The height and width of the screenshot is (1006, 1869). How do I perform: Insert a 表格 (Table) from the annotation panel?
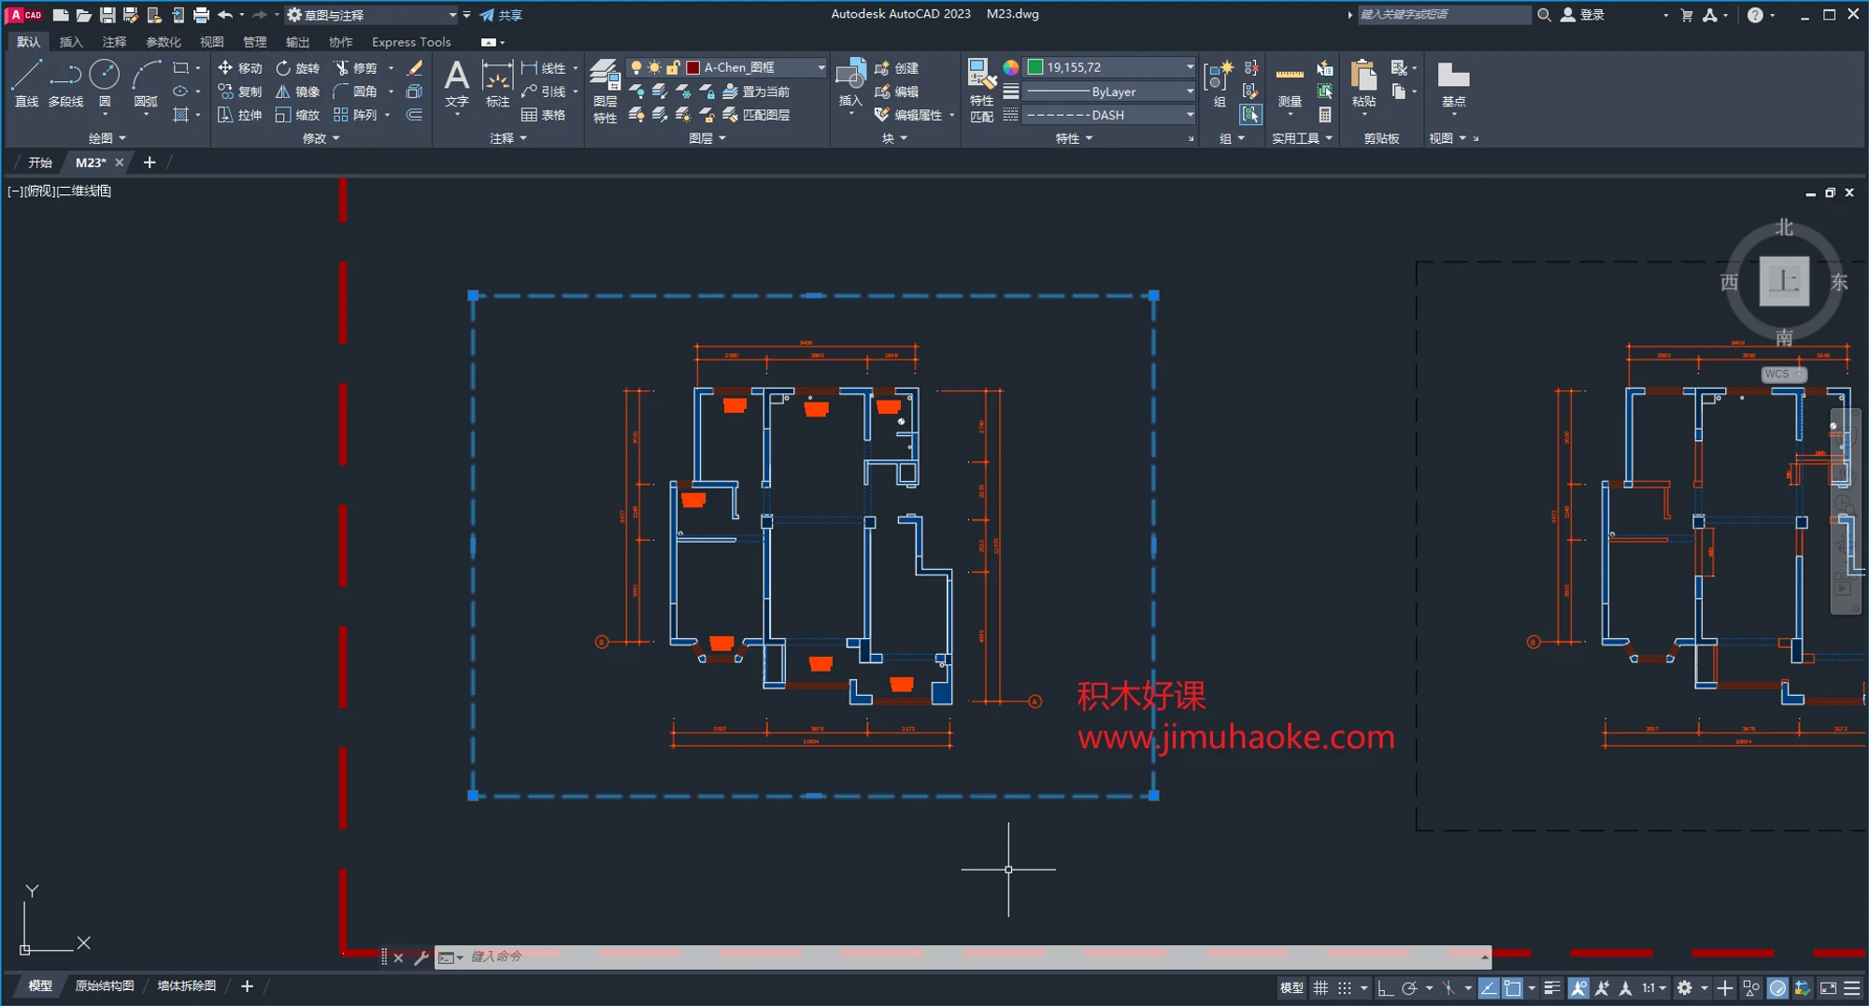point(543,115)
